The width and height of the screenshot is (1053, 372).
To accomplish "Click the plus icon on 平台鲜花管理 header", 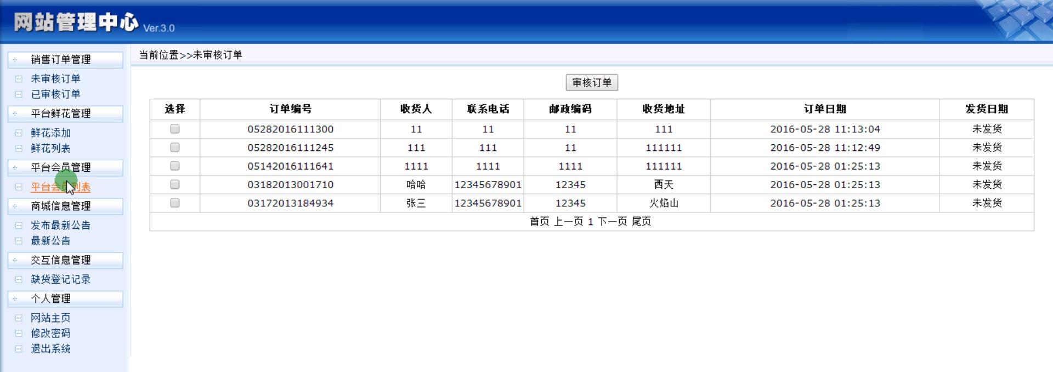I will coord(15,114).
